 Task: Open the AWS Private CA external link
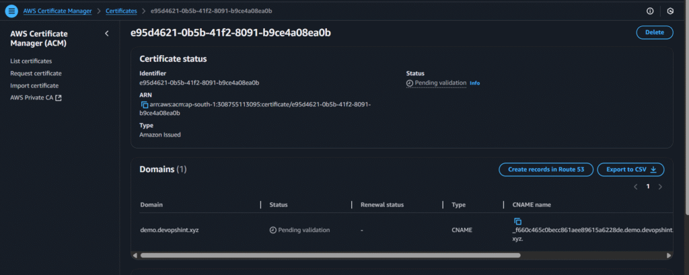click(x=36, y=97)
